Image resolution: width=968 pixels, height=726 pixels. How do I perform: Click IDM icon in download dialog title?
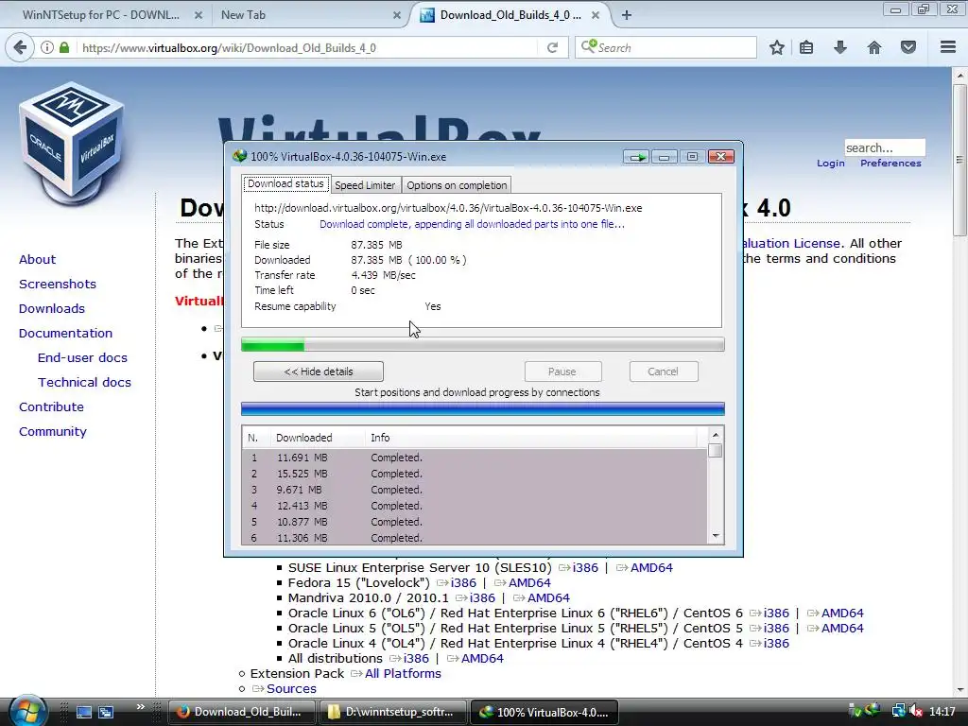[x=239, y=156]
